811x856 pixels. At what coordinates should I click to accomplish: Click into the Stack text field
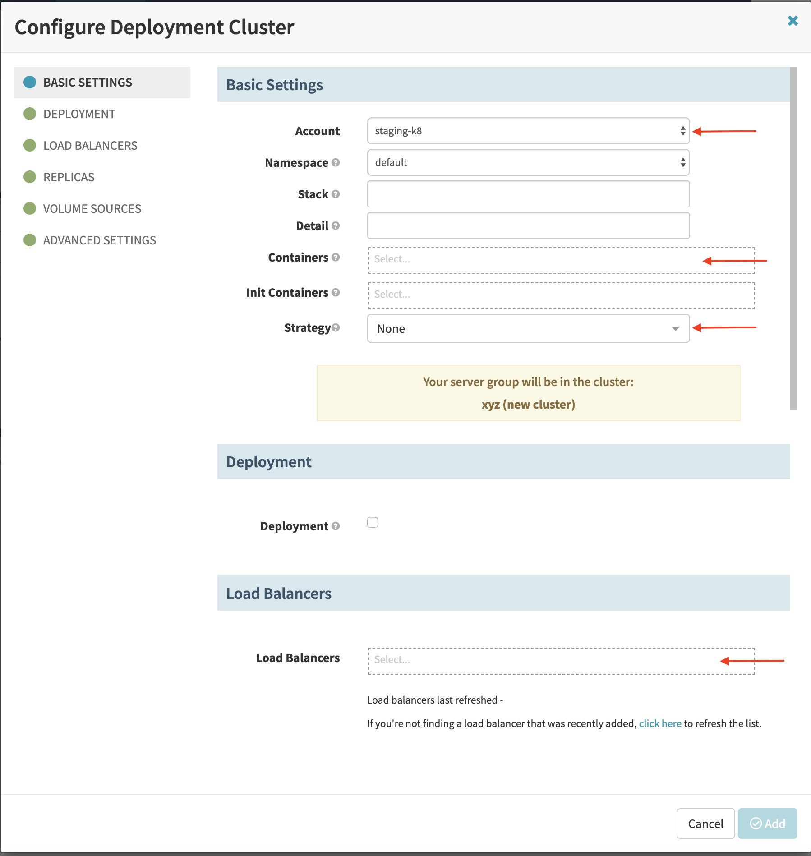click(x=528, y=194)
